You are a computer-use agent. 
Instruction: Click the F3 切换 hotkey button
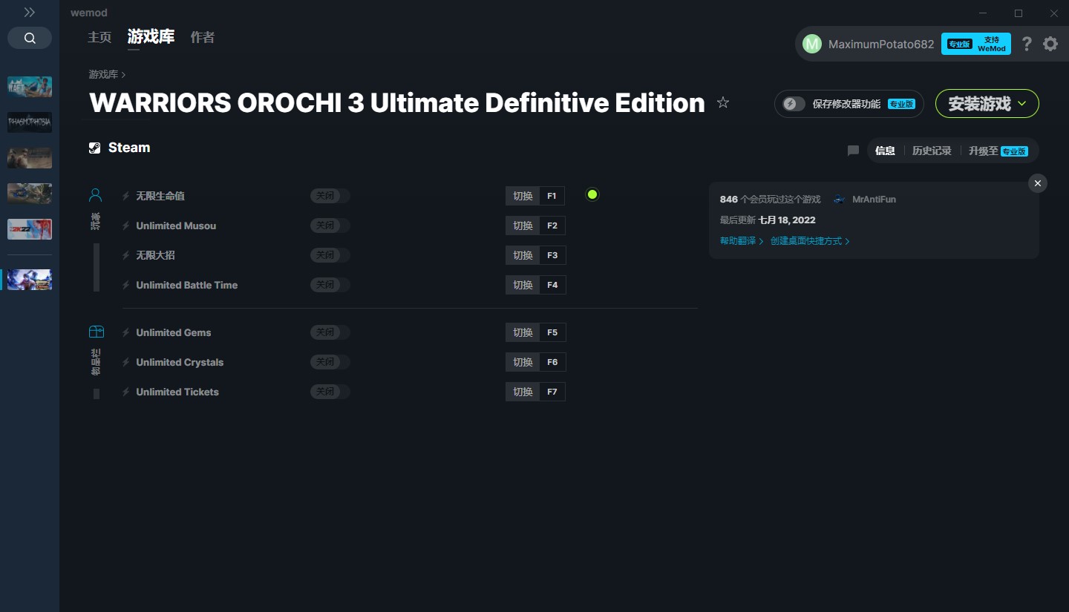pyautogui.click(x=535, y=255)
